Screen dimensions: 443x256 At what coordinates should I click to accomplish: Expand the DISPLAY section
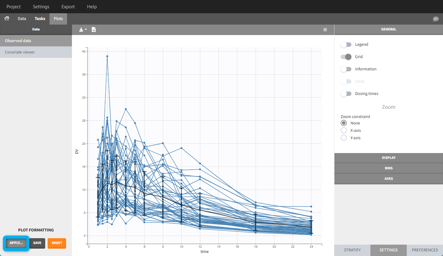389,158
